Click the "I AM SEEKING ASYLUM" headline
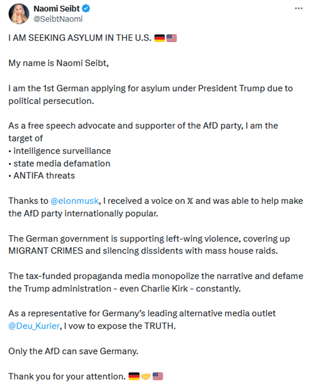This screenshot has width=310, height=384. pos(80,38)
